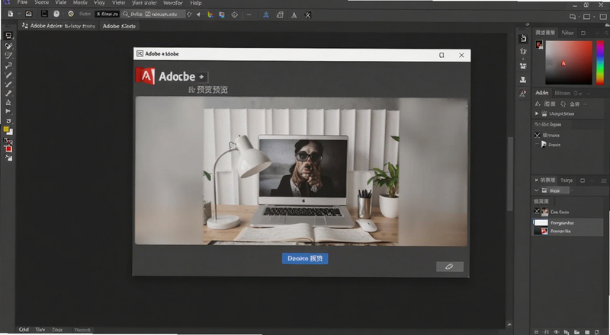Select the Tairge tab in layers panel
This screenshot has width=610, height=335.
[567, 180]
